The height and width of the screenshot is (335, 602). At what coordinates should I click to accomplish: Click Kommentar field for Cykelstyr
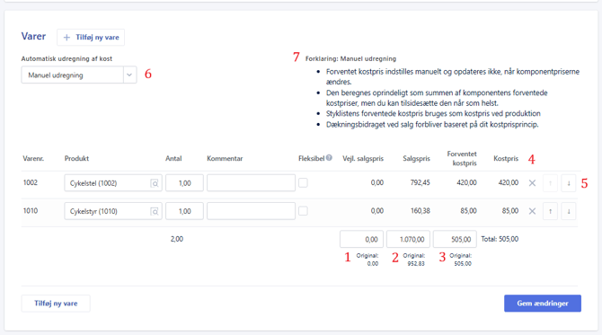[251, 211]
